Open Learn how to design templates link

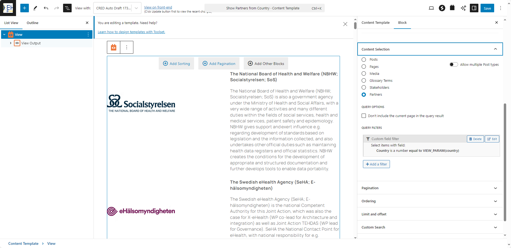[131, 32]
